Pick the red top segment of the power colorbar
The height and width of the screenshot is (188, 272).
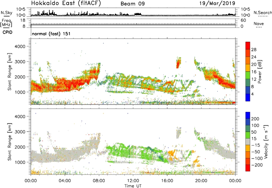[x=248, y=45]
